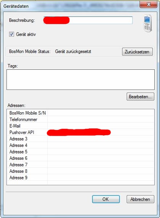The width and height of the screenshot is (160, 218).
Task: Click inside the Tags list box
Action: click(81, 80)
